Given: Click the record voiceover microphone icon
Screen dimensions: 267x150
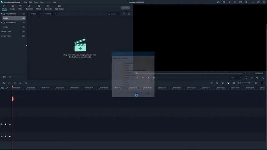Looking at the screenshot, I should tap(223, 83).
